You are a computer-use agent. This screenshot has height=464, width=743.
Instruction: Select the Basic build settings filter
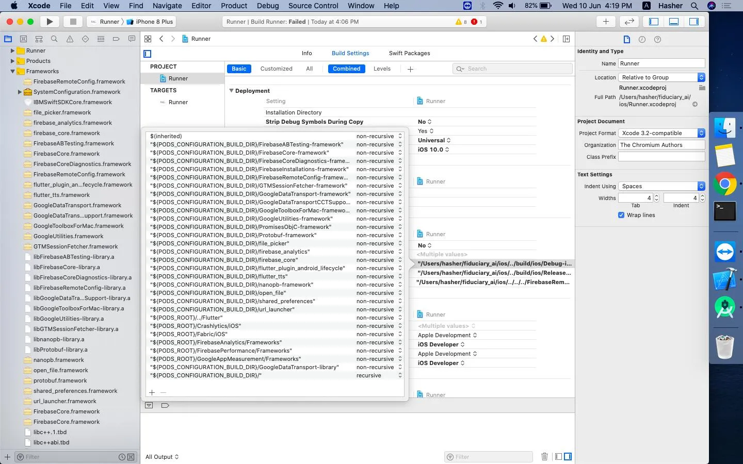click(239, 69)
